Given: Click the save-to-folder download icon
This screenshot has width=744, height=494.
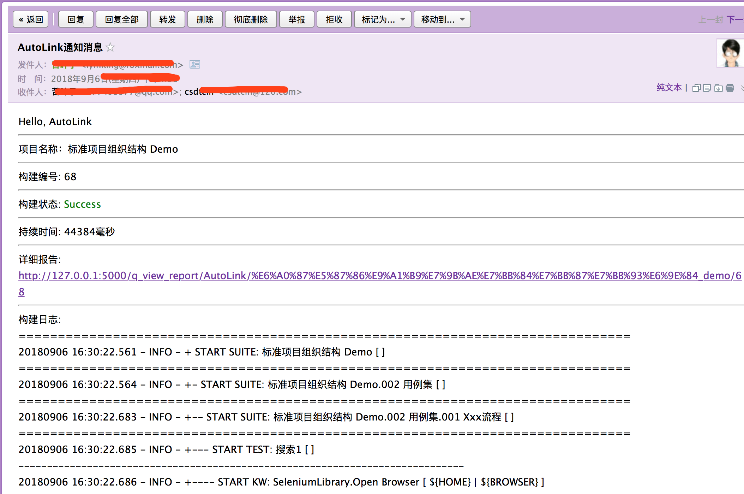Looking at the screenshot, I should pos(718,88).
